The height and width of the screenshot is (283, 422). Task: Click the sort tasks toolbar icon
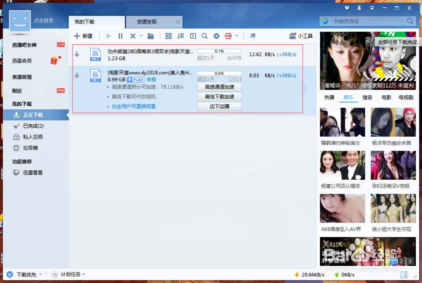click(181, 36)
